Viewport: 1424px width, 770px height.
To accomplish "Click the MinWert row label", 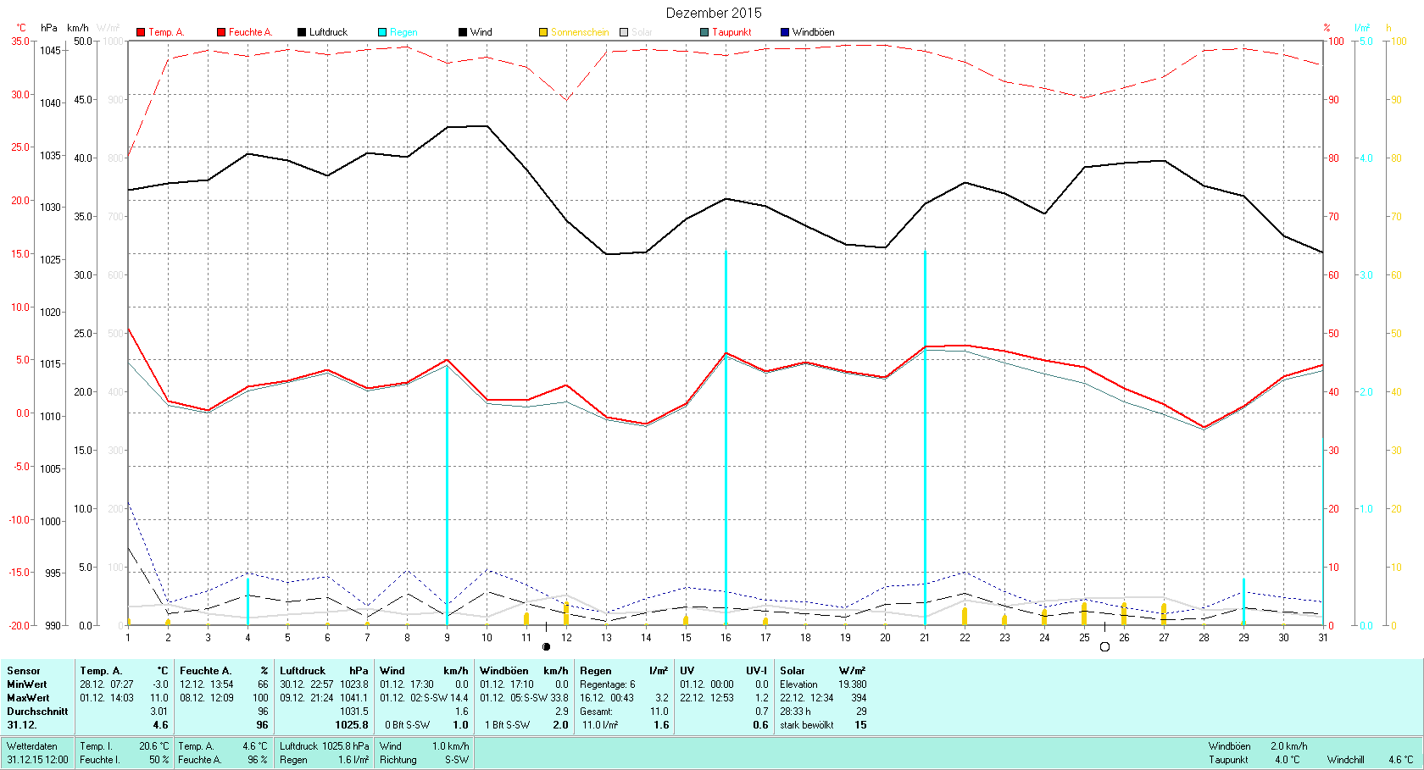I will pos(27,684).
